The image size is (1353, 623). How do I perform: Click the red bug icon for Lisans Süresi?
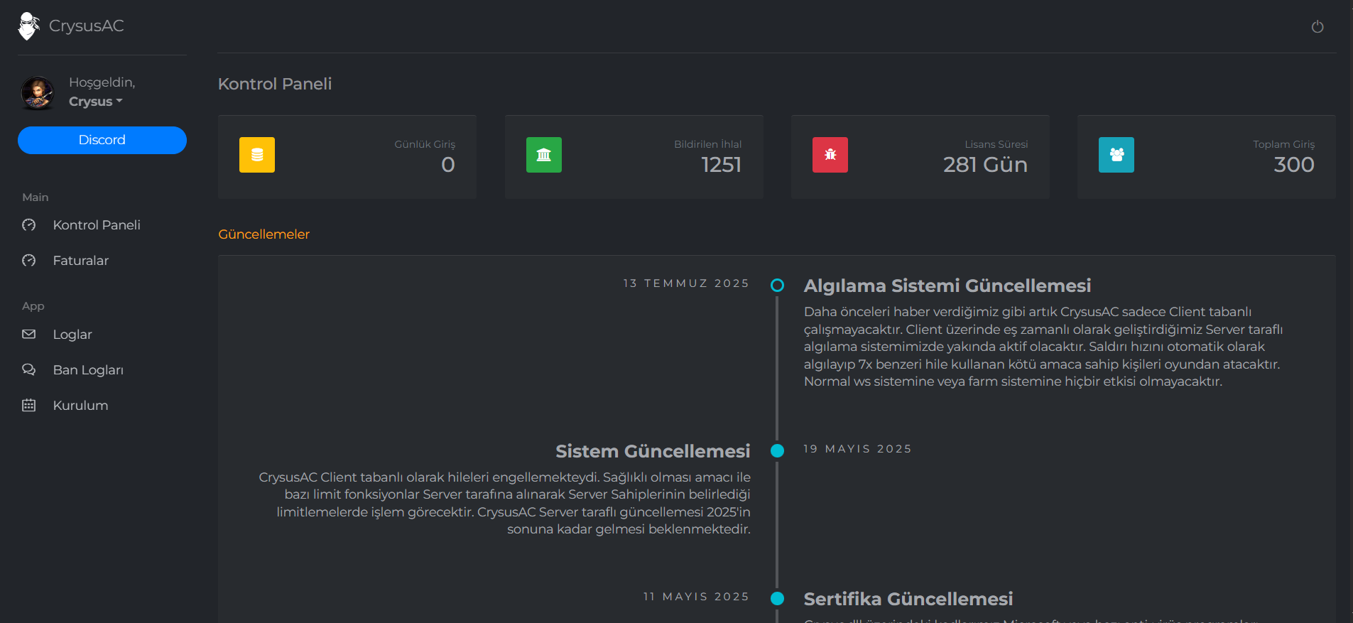(830, 155)
